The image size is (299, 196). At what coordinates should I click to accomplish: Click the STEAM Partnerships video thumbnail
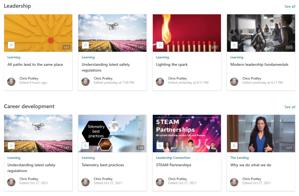[x=187, y=134]
